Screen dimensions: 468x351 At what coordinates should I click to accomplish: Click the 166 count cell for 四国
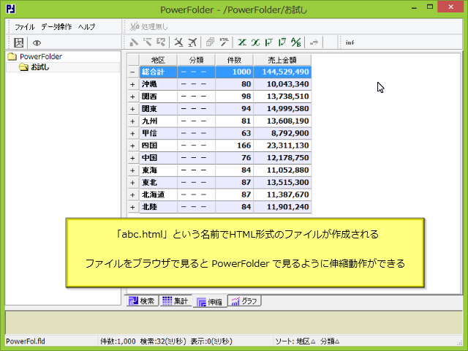tap(234, 146)
